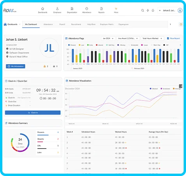Click the My Information button
This screenshot has height=176, width=186.
click(x=16, y=66)
